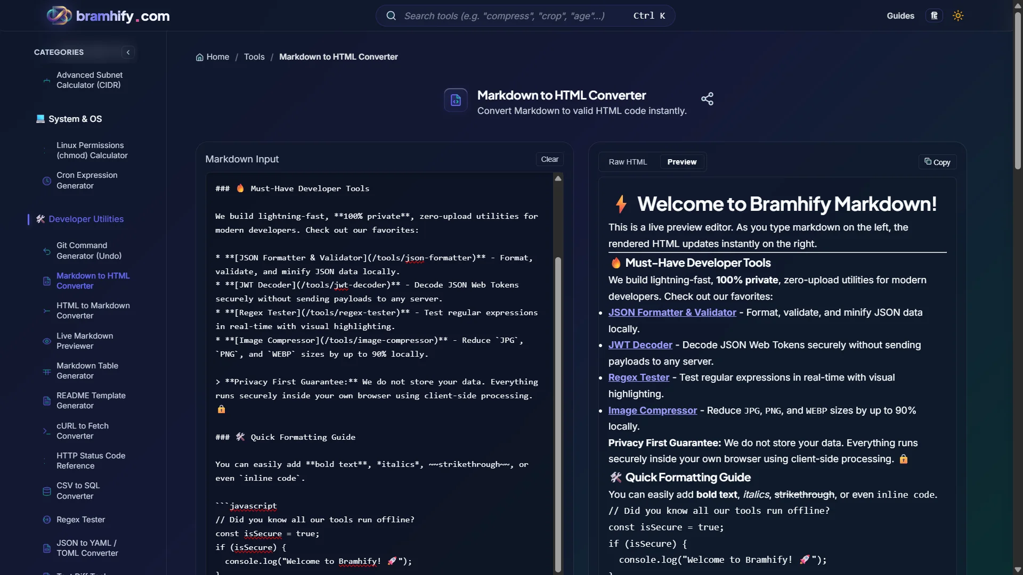Open Linux Permissions (chmod) Calculator

[92, 151]
